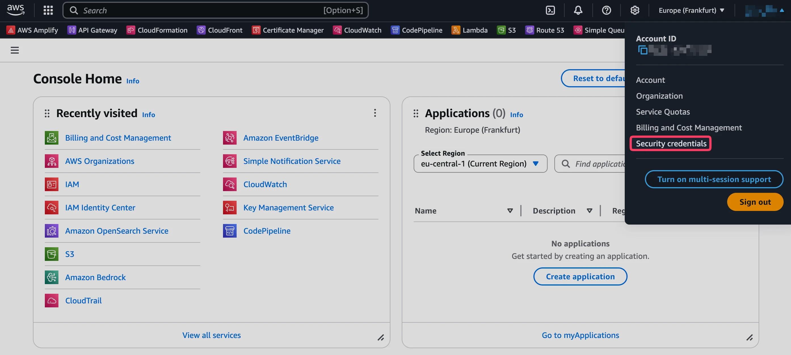
Task: Select Organization in account menu
Action: pos(659,96)
